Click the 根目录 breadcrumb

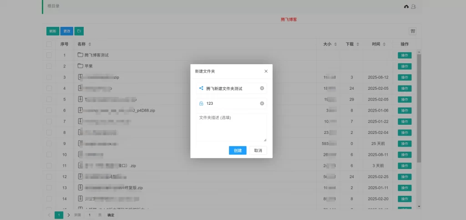click(x=54, y=6)
